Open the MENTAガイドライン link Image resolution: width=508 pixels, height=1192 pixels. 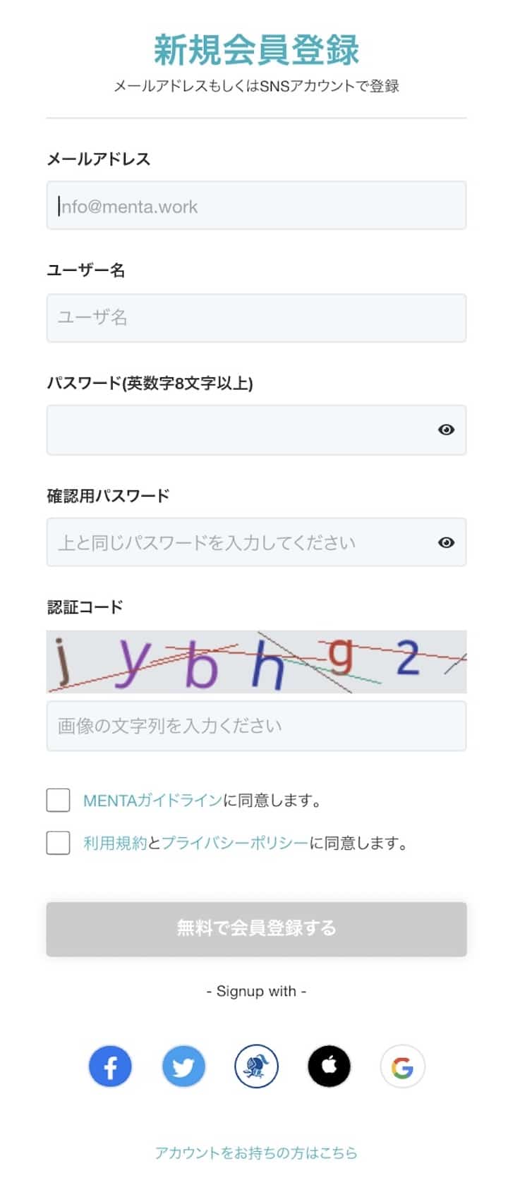[x=152, y=801]
